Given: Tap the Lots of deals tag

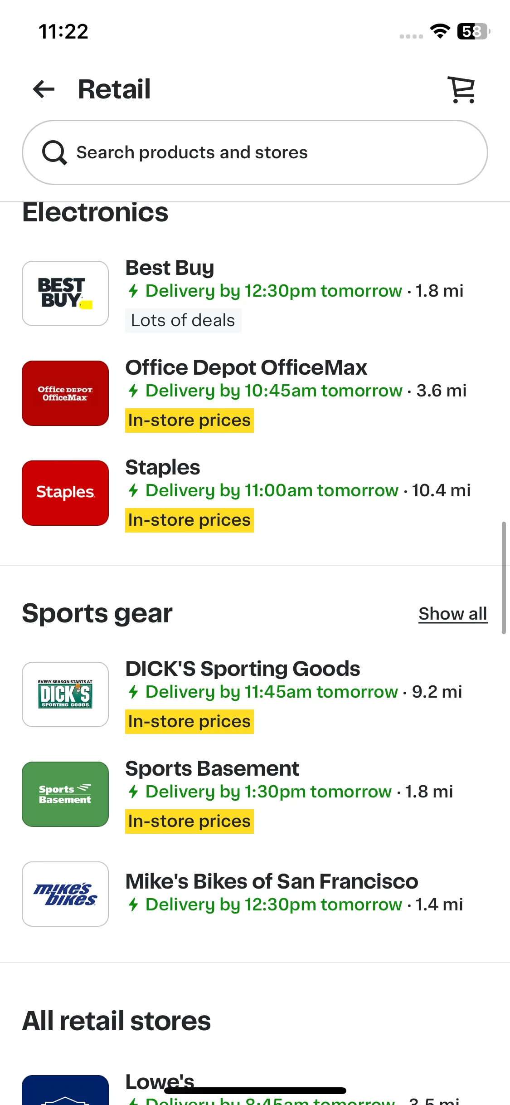Looking at the screenshot, I should 183,320.
